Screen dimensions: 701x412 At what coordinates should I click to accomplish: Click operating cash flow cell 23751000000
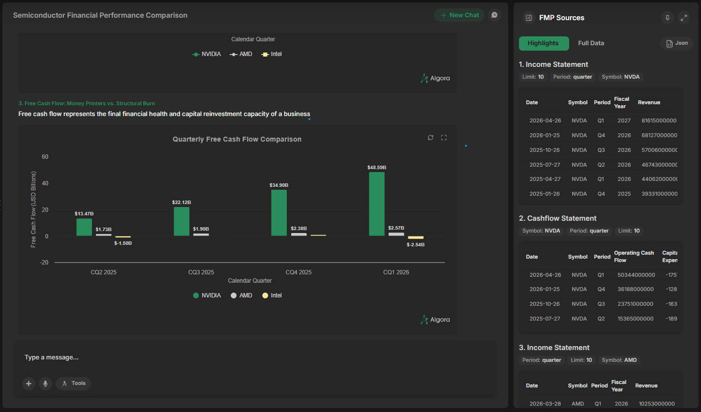(x=636, y=304)
